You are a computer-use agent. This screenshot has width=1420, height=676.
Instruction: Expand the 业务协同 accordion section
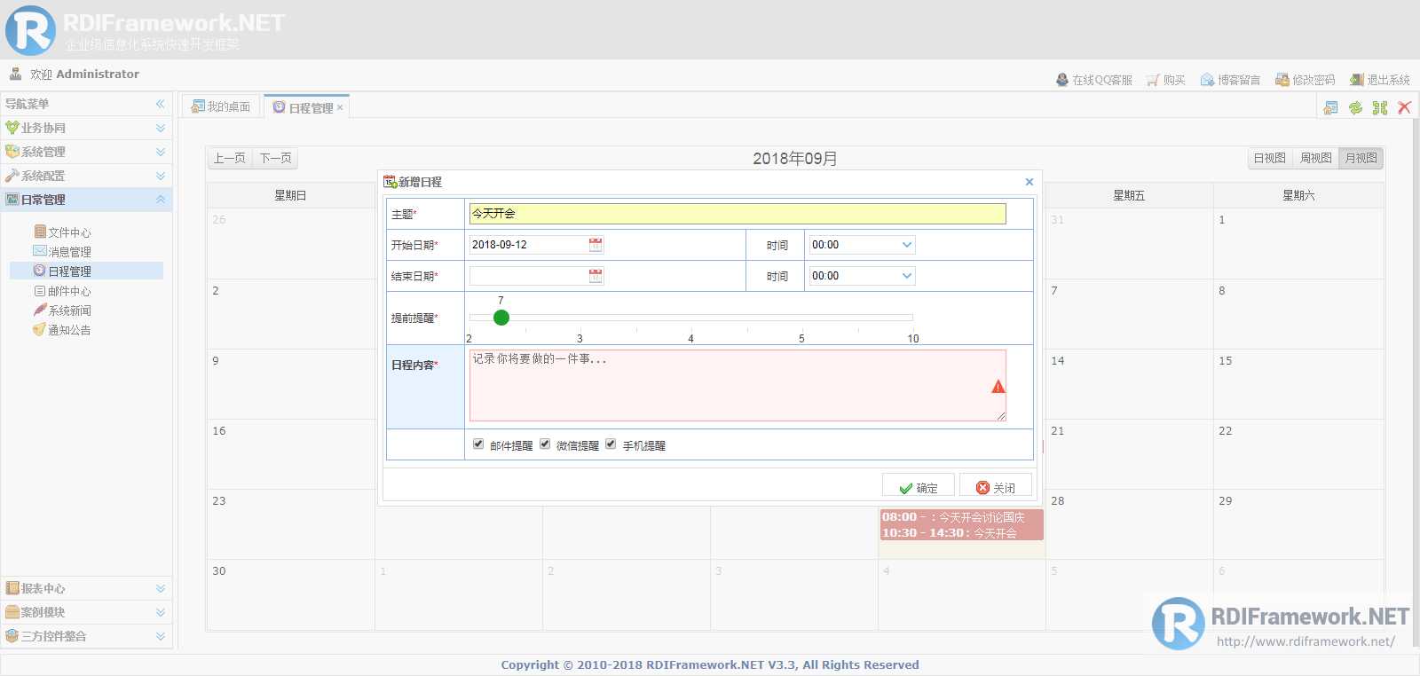coord(86,128)
